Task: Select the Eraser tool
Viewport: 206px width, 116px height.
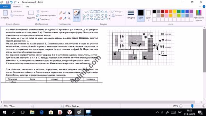Action: coord(61,18)
